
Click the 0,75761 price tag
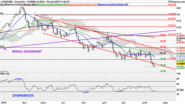click(x=181, y=42)
